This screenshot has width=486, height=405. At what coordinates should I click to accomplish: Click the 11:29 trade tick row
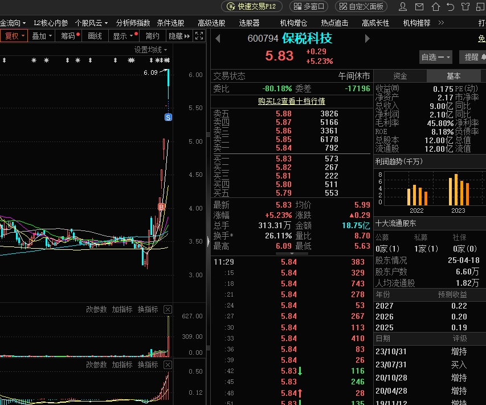point(291,262)
